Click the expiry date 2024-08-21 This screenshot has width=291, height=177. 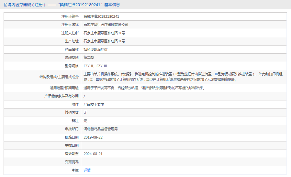(93, 154)
